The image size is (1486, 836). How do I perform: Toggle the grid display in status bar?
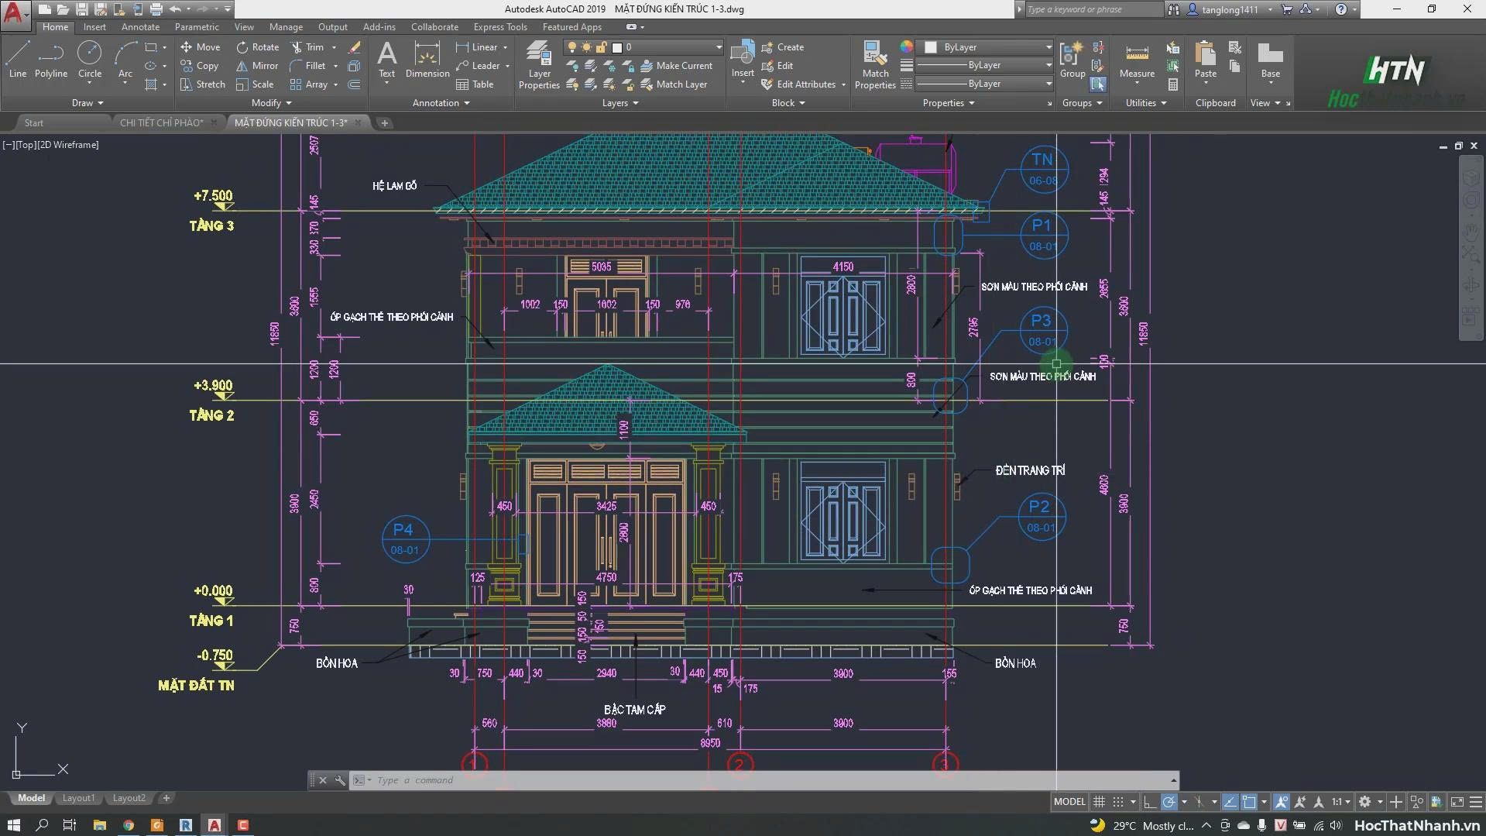pos(1098,802)
